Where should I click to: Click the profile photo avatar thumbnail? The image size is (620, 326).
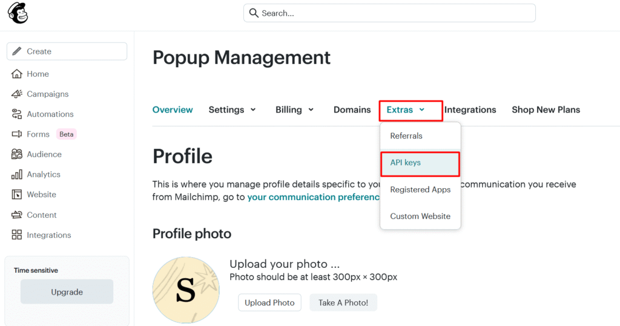tap(185, 290)
